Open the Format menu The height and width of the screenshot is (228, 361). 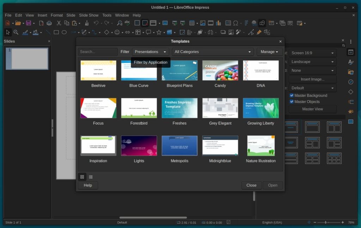(56, 15)
